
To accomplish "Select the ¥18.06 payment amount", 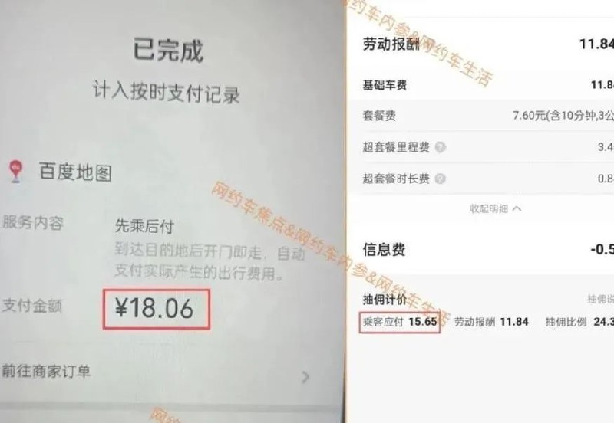I will pyautogui.click(x=156, y=309).
